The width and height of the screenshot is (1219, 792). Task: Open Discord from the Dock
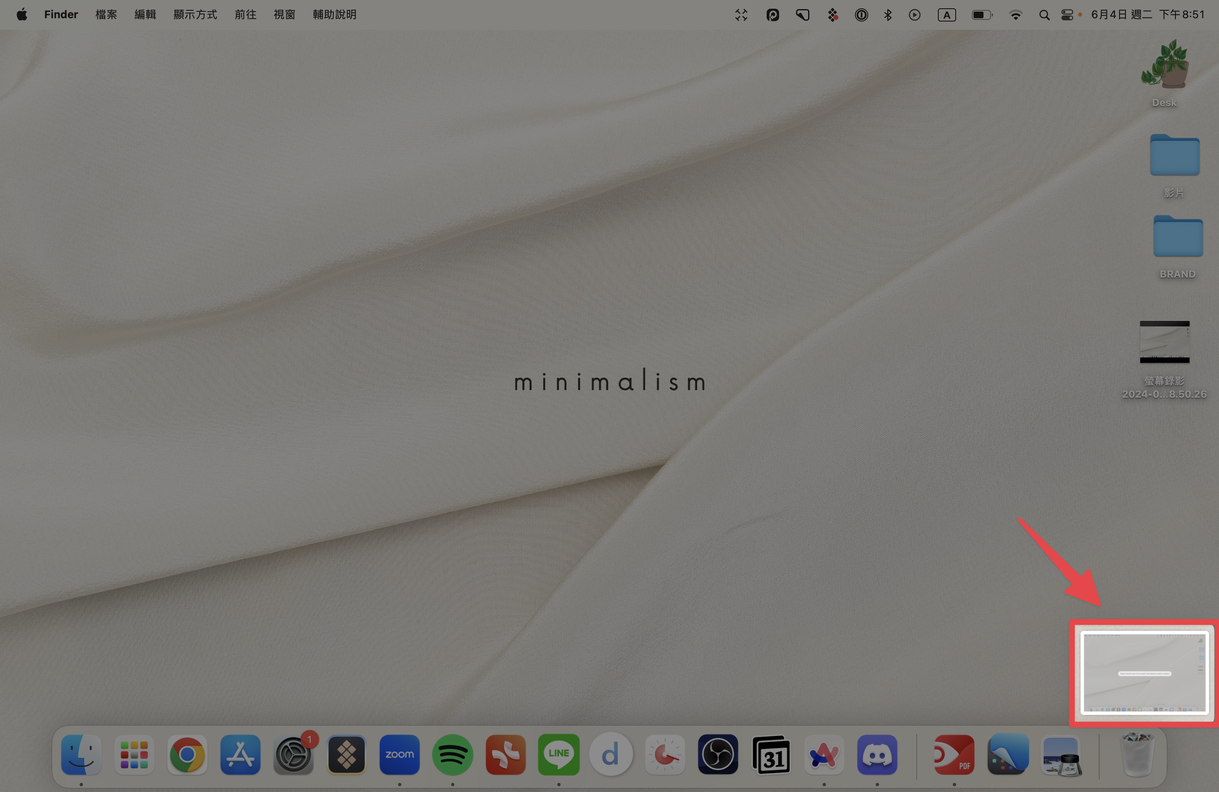[x=877, y=754]
